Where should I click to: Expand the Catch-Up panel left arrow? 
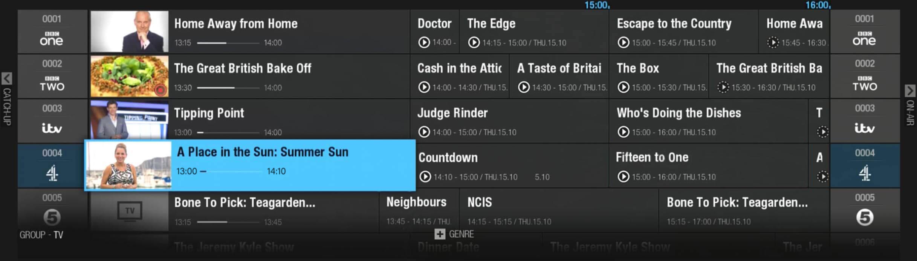click(x=7, y=78)
